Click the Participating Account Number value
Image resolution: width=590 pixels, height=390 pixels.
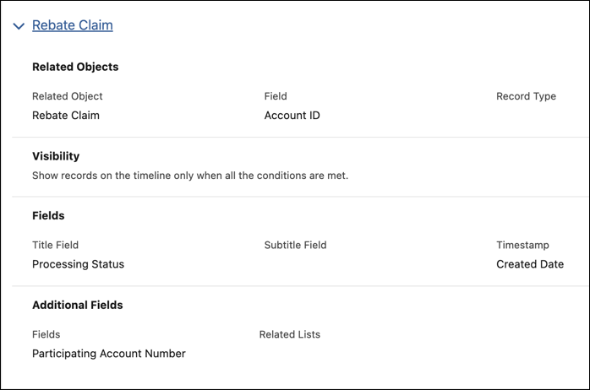tap(108, 354)
